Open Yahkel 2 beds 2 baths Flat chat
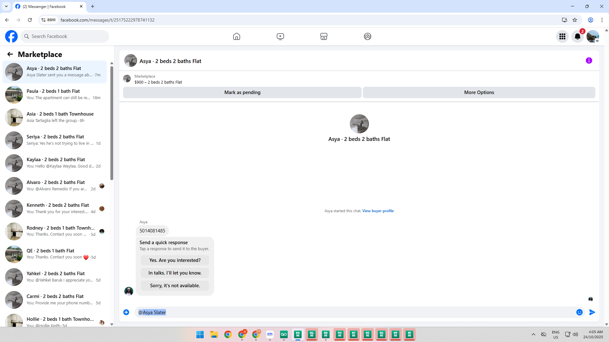609x342 pixels. click(55, 277)
